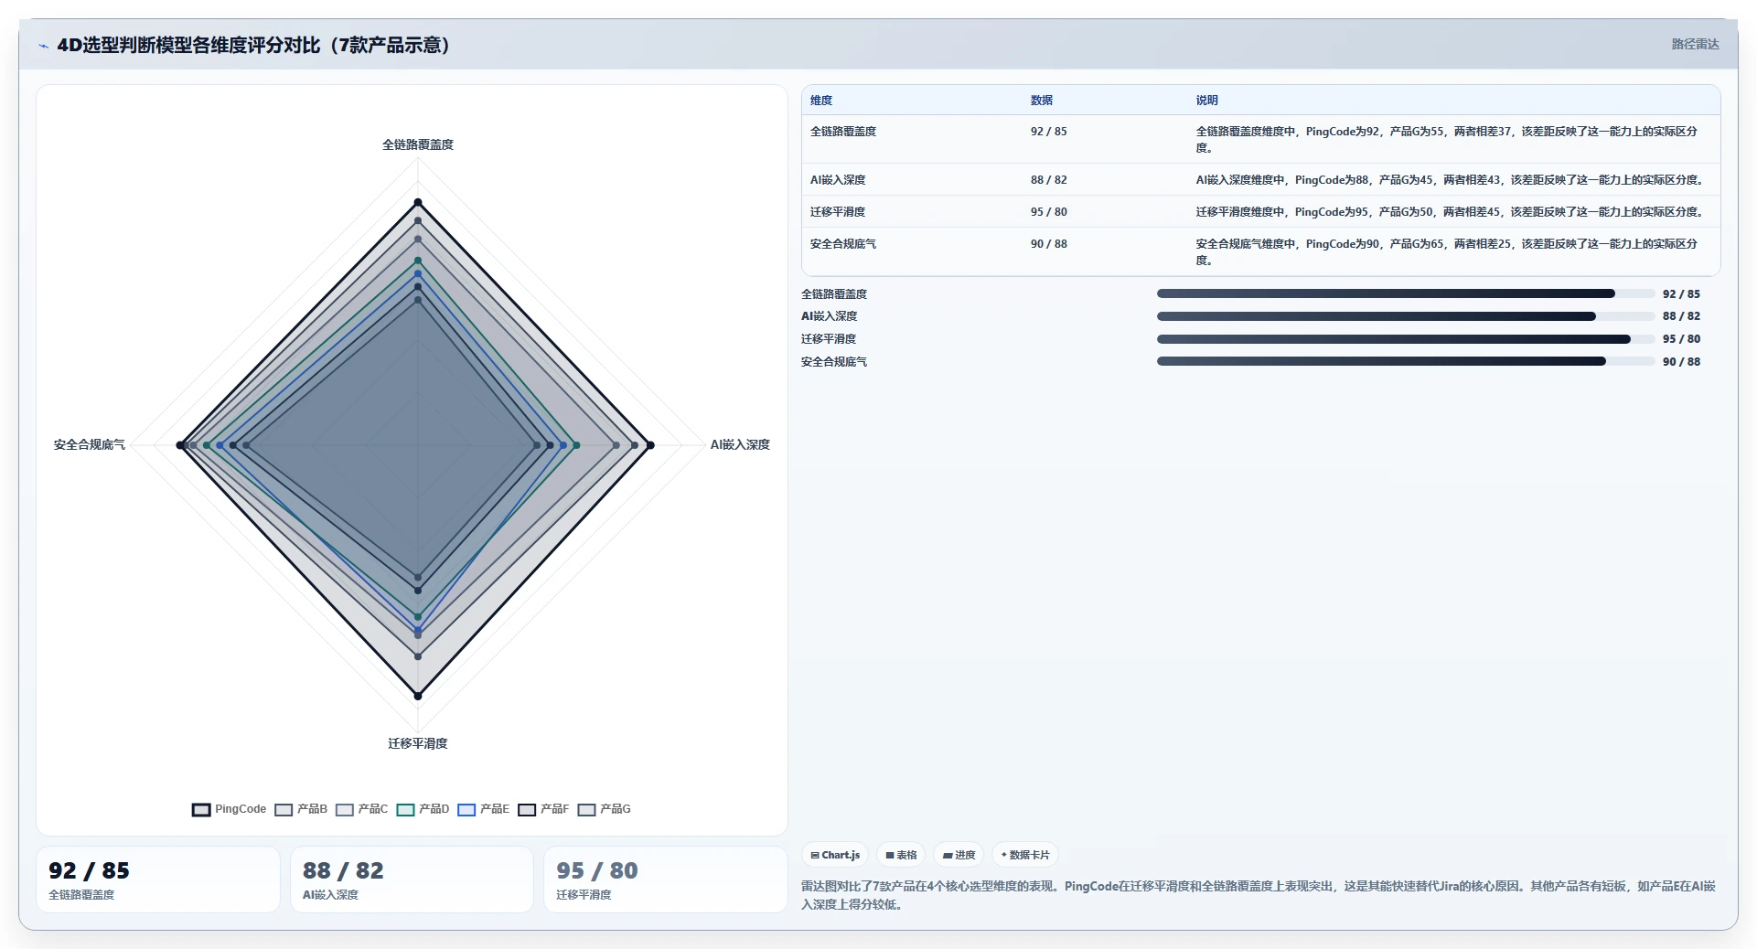Click the summary paragraph starting with 雷达图对比了
Viewport: 1757px width, 949px height.
click(x=1259, y=895)
